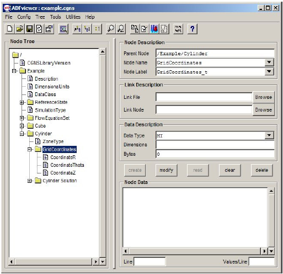Image resolution: width=283 pixels, height=274 pixels.
Task: Click Browse next to Link Node
Action: [263, 110]
